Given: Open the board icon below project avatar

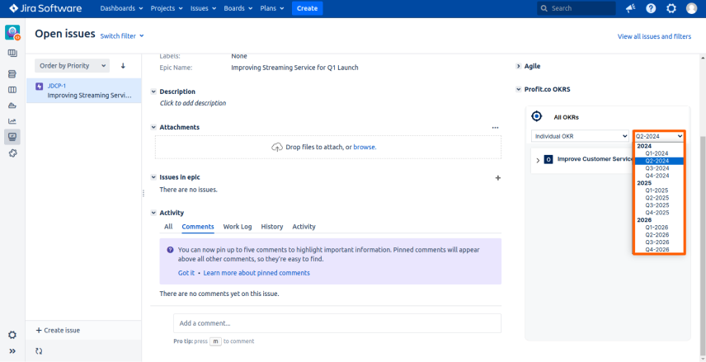Looking at the screenshot, I should pyautogui.click(x=12, y=53).
